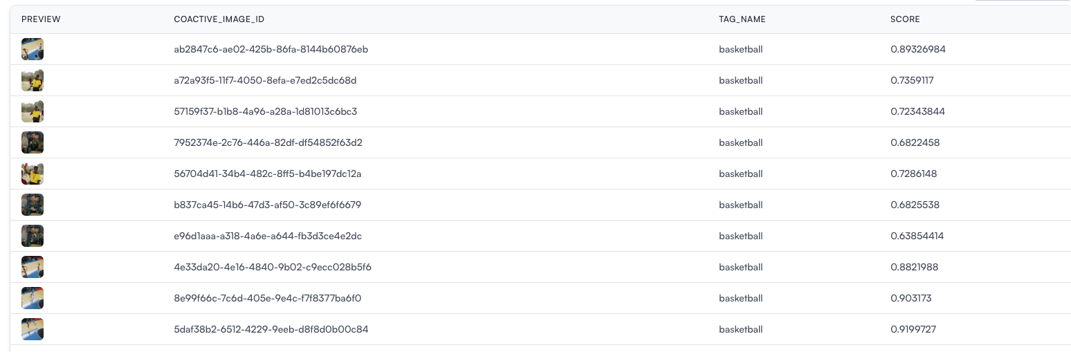Open preview thumbnail for image 57159f37
The height and width of the screenshot is (352, 1071).
click(33, 111)
